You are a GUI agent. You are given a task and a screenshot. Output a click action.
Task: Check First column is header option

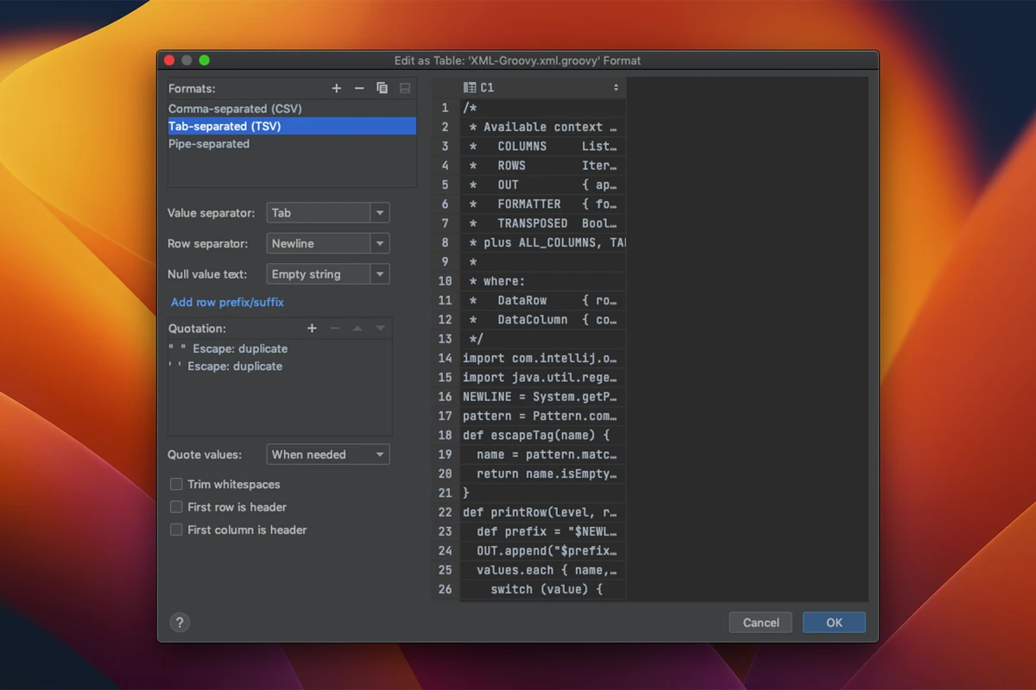pyautogui.click(x=176, y=530)
